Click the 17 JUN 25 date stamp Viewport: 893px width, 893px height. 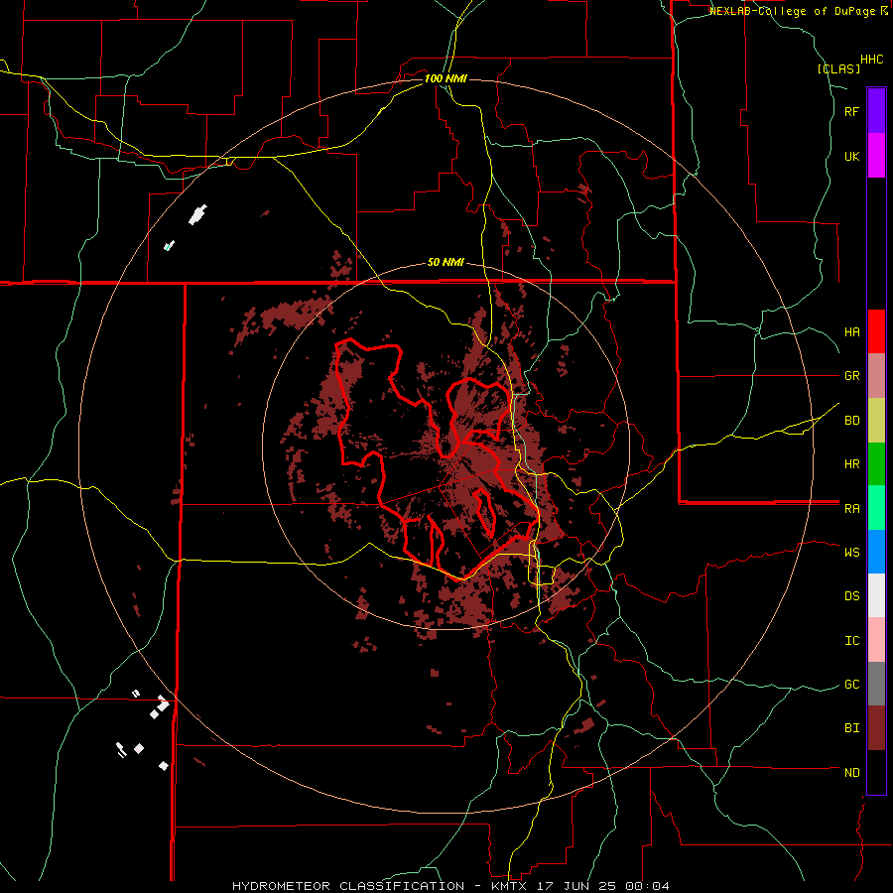point(578,886)
